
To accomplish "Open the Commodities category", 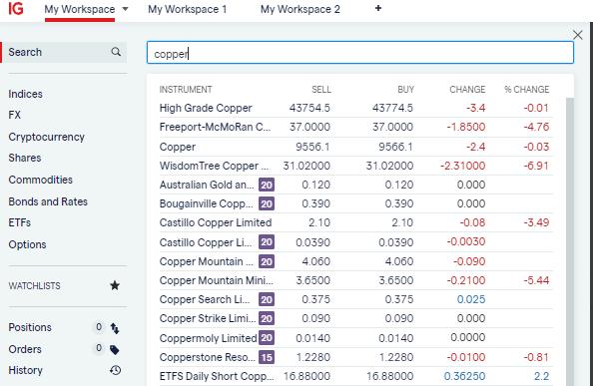I will click(x=41, y=180).
